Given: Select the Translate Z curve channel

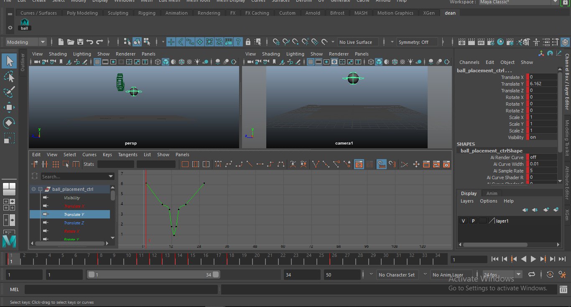Looking at the screenshot, I should coord(74,223).
